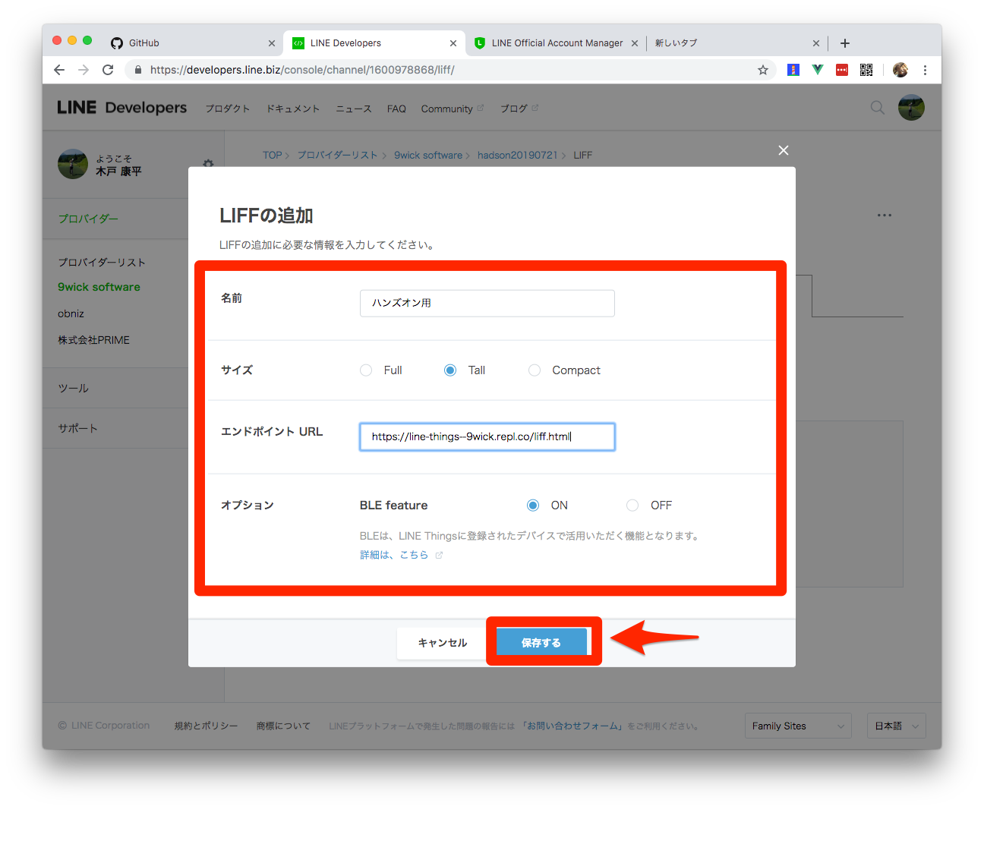Image resolution: width=984 pixels, height=841 pixels.
Task: Open サポート in the sidebar
Action: (x=77, y=428)
